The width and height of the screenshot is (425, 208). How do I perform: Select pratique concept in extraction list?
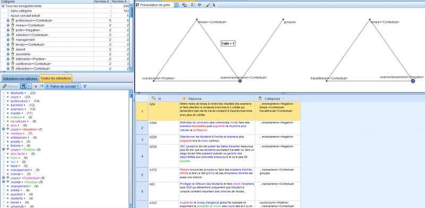pyautogui.click(x=16, y=118)
